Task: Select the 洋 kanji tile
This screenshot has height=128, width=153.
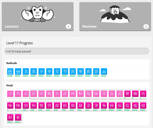Action: [96, 105]
